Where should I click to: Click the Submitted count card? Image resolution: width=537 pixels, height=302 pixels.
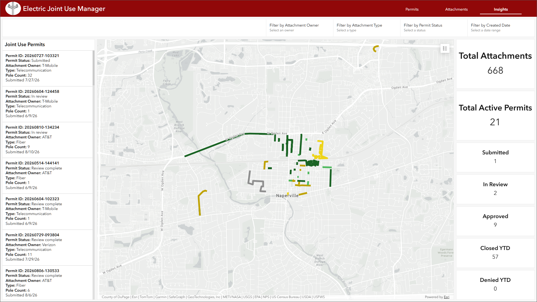click(495, 157)
